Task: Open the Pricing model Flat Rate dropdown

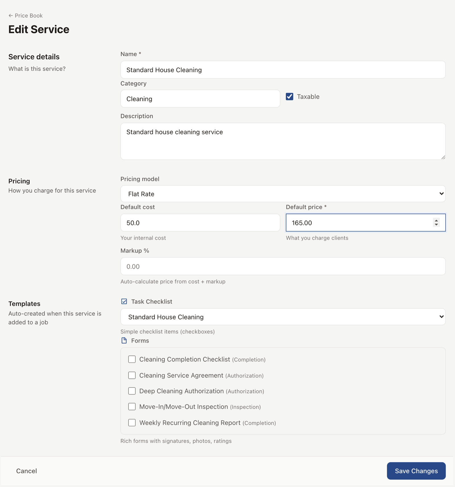Action: [x=283, y=194]
